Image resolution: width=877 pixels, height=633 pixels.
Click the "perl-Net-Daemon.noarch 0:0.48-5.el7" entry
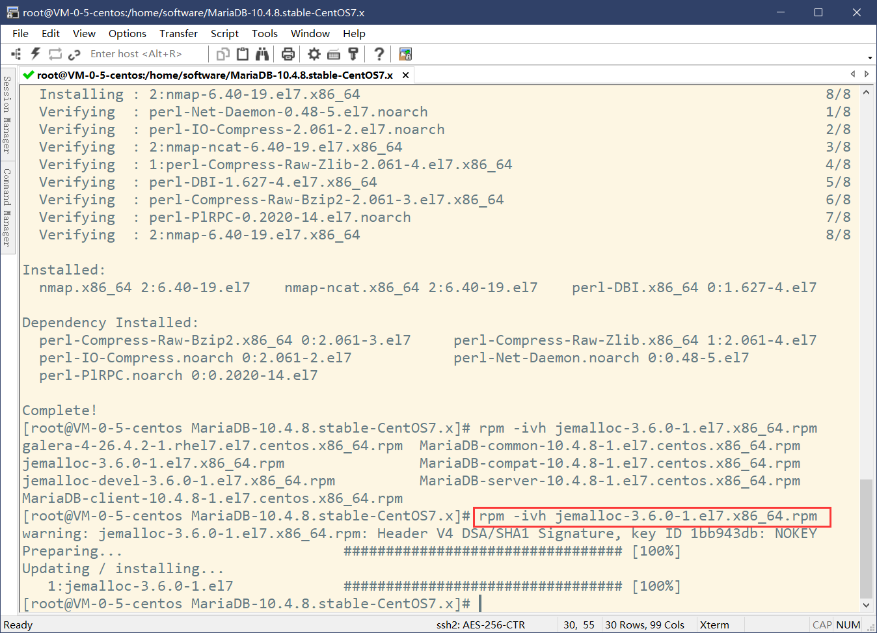click(601, 358)
